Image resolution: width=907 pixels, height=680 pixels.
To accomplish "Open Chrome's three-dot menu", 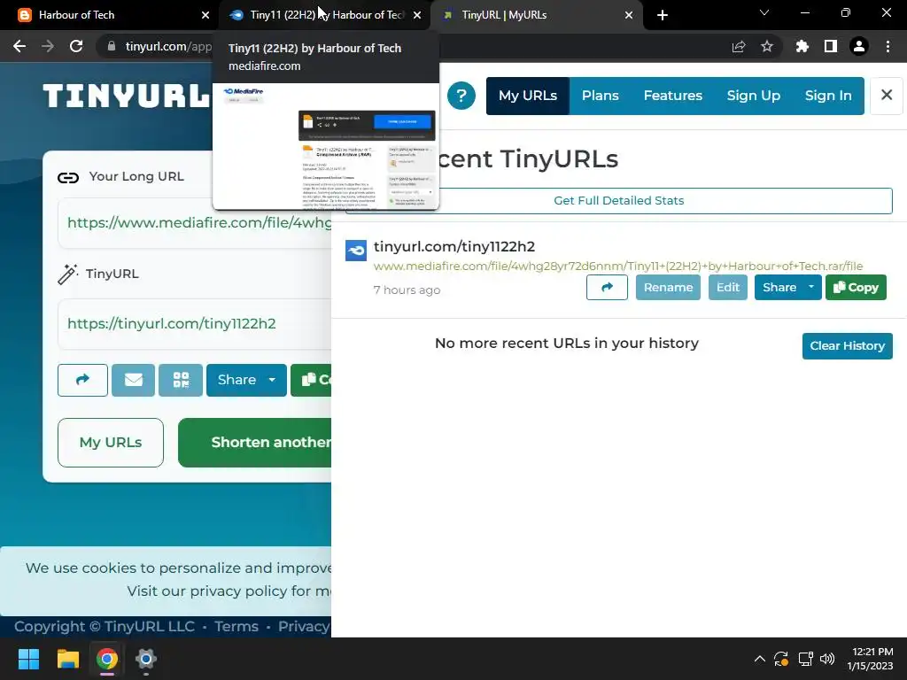I will (888, 46).
